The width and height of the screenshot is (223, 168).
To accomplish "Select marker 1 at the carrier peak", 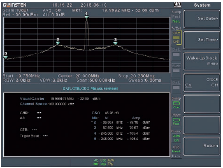I will tap(87, 16).
